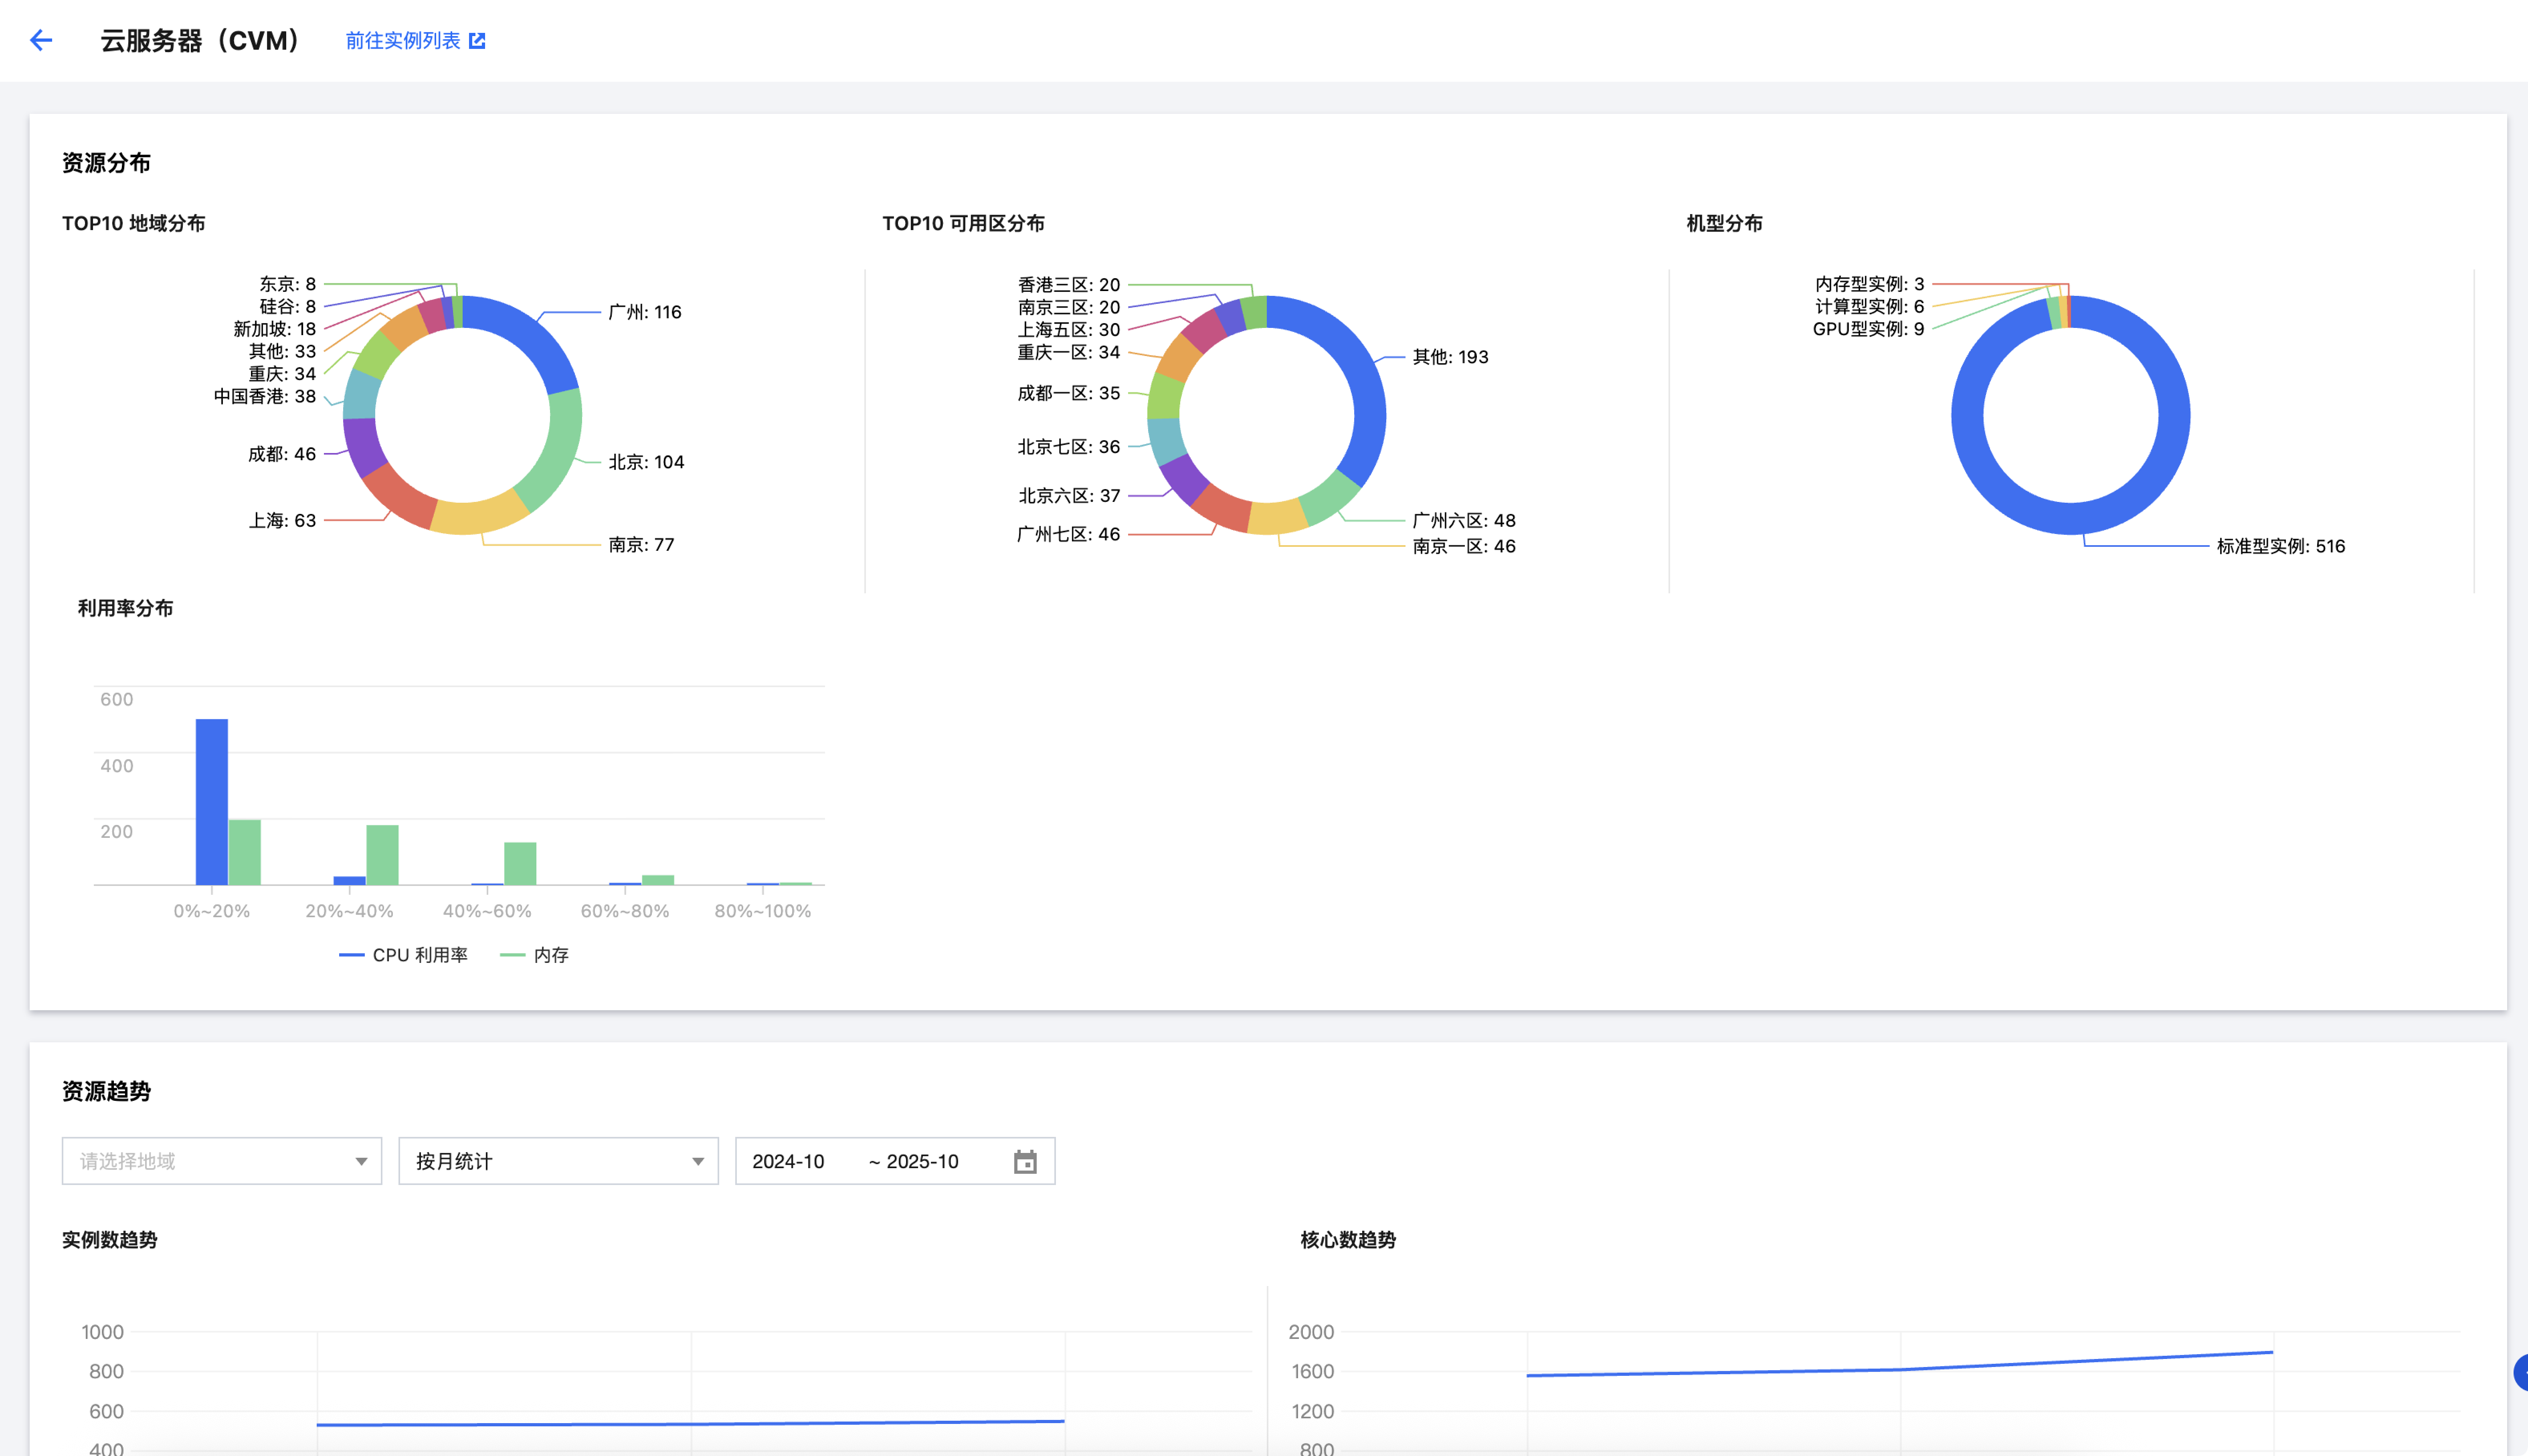Click the 内存 bar for 20%~40%

(x=382, y=855)
